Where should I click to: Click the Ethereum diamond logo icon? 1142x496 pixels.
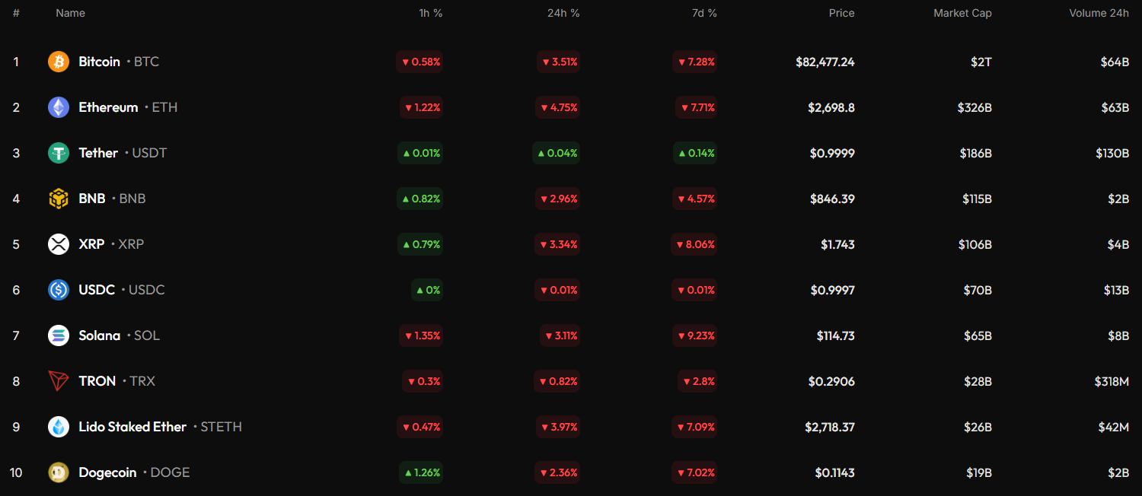[x=59, y=107]
